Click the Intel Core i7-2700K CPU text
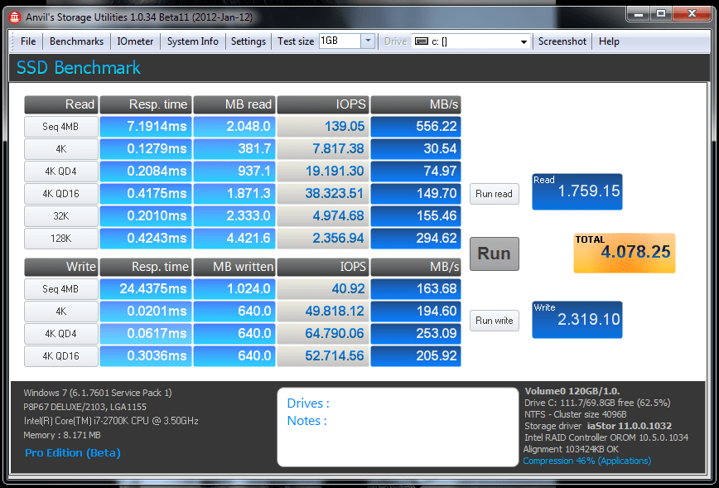719x488 pixels. click(111, 421)
